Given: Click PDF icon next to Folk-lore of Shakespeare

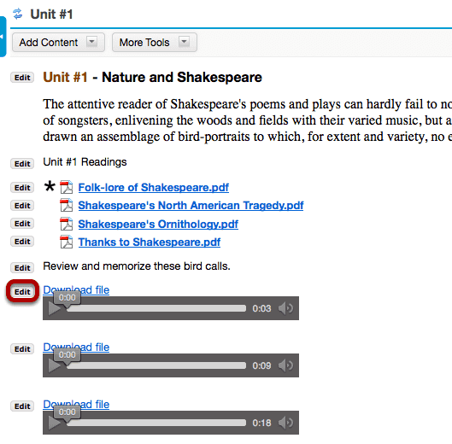Looking at the screenshot, I should click(x=67, y=187).
